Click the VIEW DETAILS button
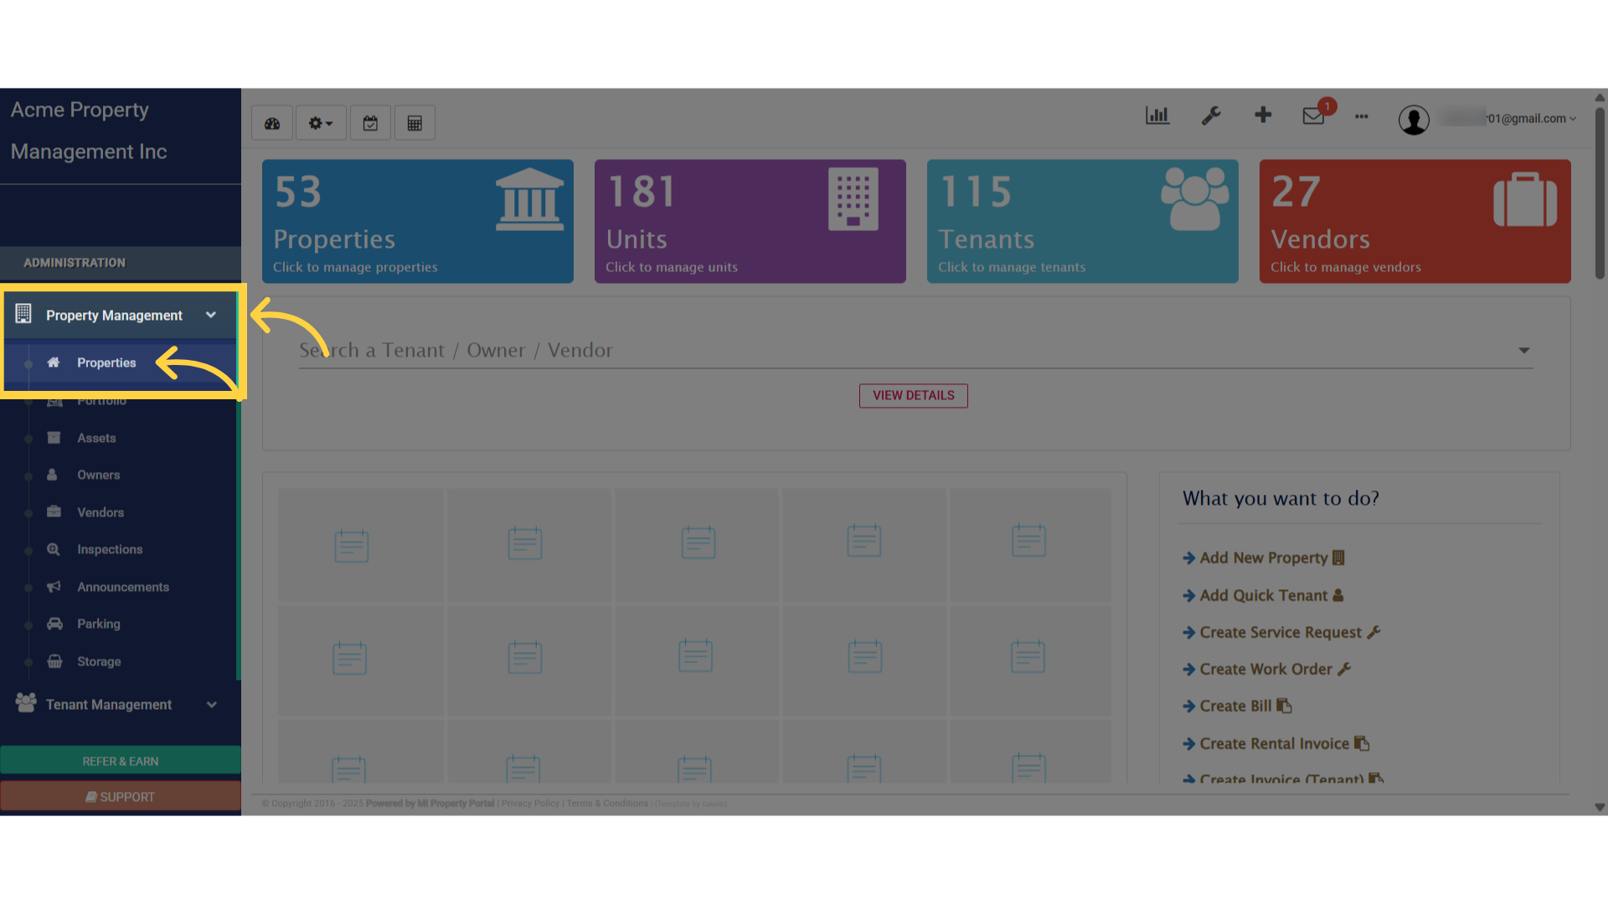The image size is (1608, 904). coord(913,395)
